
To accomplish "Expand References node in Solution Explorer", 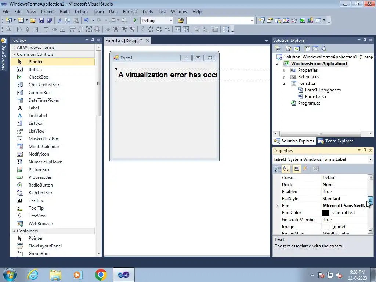I will (x=285, y=77).
